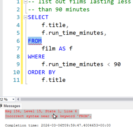Click the highlighted FROM keyword
This screenshot has width=133, height=127.
(x=35, y=41)
